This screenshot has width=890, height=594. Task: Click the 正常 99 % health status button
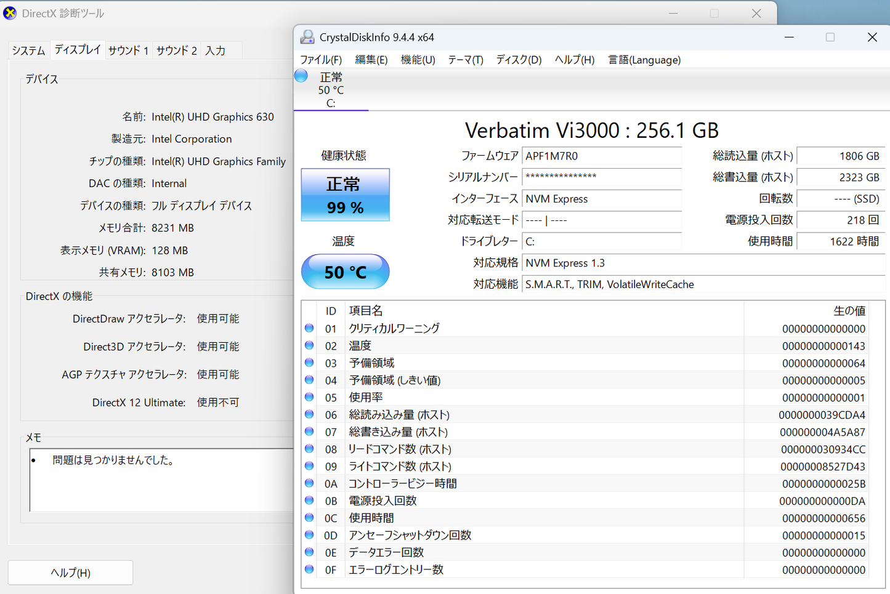346,195
